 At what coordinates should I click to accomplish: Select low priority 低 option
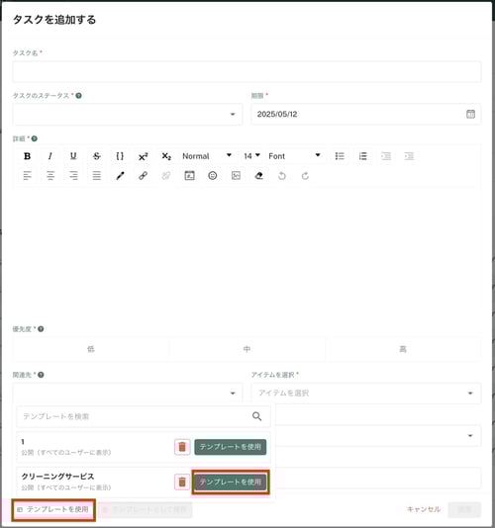(x=91, y=349)
